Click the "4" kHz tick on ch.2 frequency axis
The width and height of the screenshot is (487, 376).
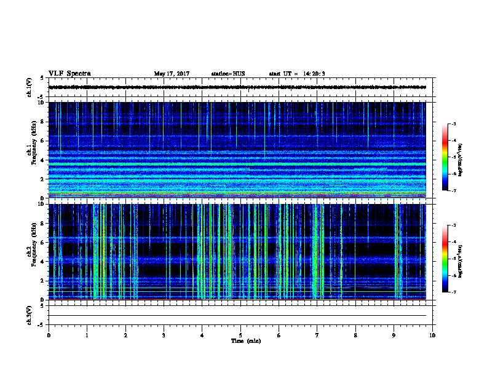44,262
